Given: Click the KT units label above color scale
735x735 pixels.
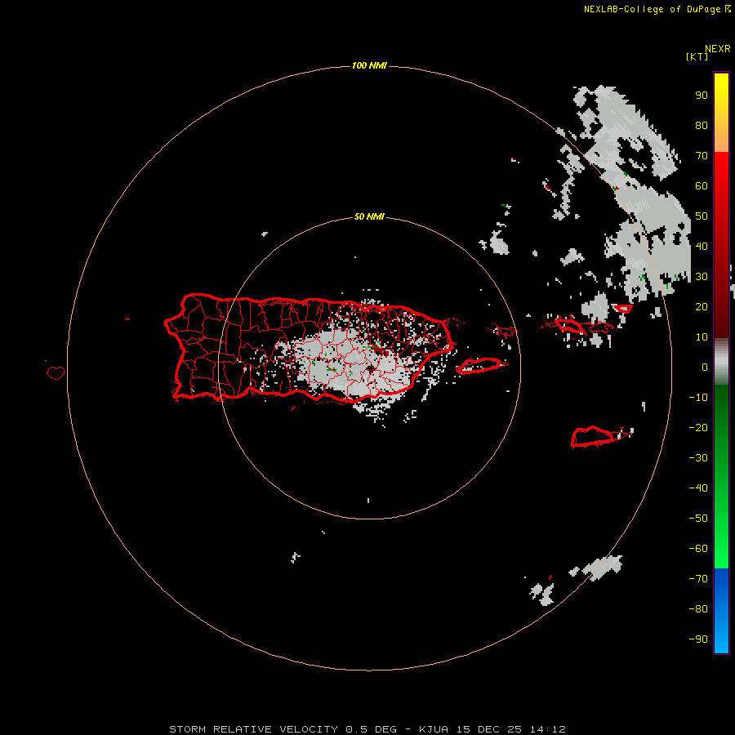Looking at the screenshot, I should 697,56.
